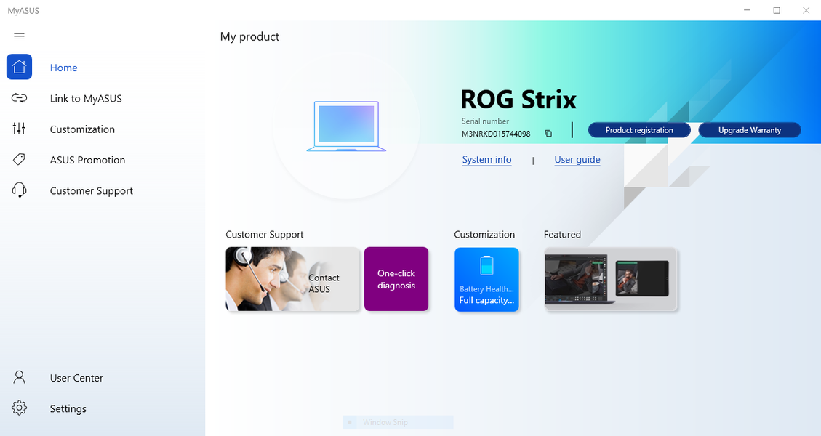Open Settings in sidebar

[68, 409]
